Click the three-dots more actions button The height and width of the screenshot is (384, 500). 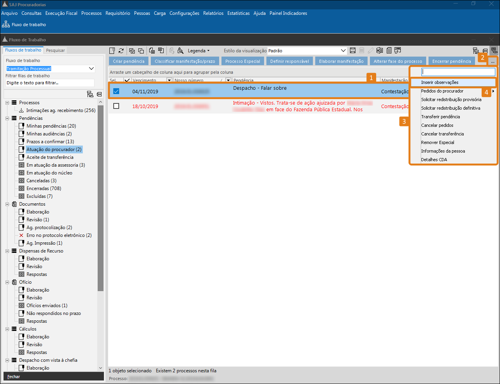tap(493, 61)
